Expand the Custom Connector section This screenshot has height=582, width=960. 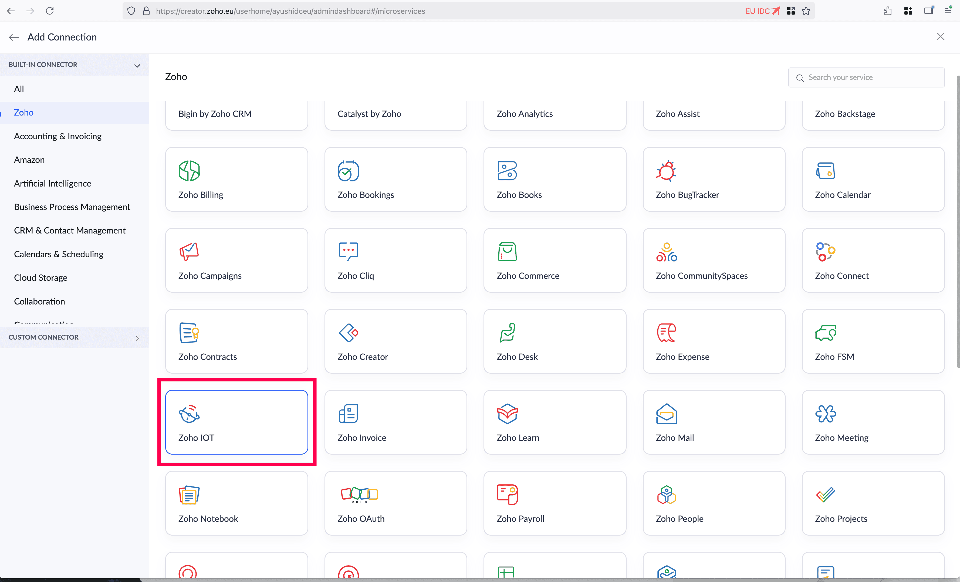tap(137, 338)
